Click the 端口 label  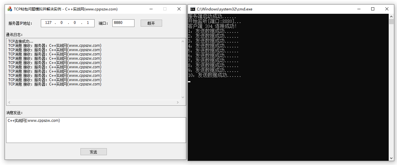(x=103, y=23)
